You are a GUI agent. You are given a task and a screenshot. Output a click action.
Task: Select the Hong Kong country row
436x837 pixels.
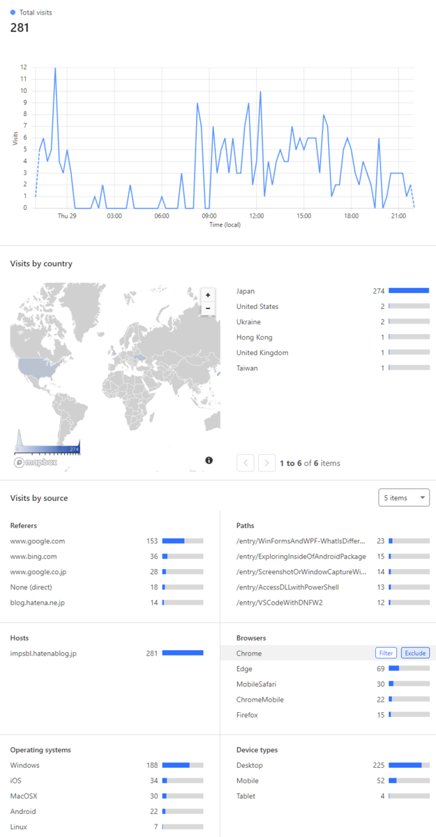333,338
